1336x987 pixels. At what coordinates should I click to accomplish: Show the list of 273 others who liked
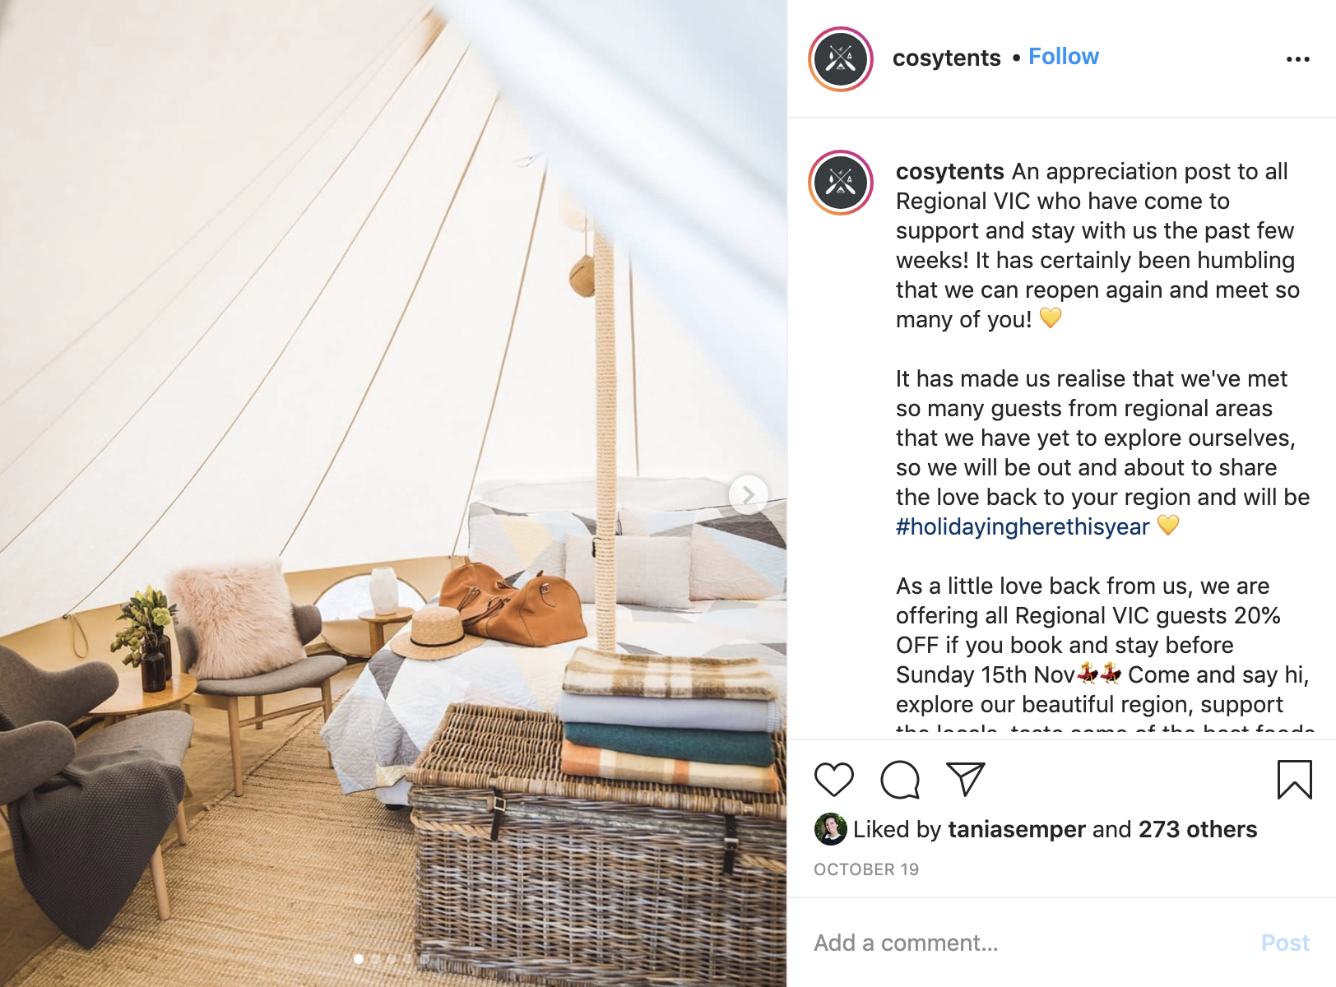coord(1197,829)
